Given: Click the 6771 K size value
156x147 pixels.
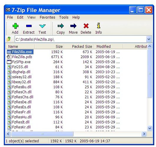Looking at the screenshot, I should click(x=57, y=57).
